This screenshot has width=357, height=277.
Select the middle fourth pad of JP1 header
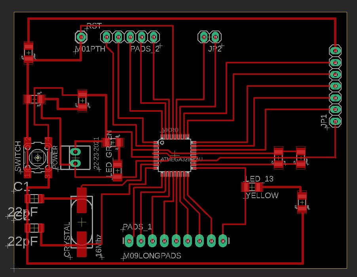coord(335,86)
